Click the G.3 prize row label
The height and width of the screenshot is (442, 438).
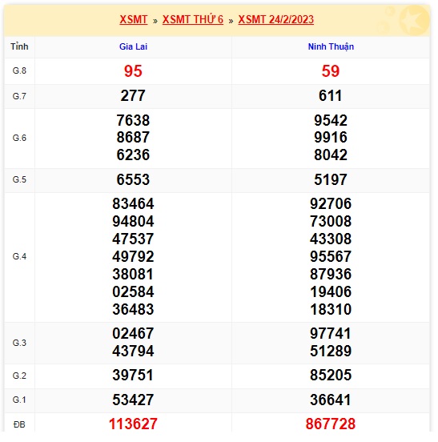19,343
